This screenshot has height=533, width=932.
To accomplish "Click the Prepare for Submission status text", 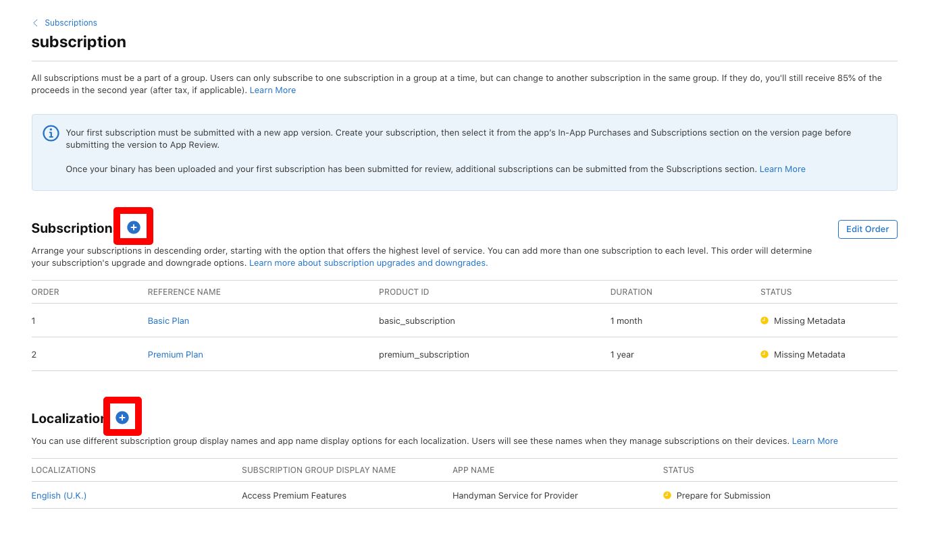I will (x=723, y=495).
